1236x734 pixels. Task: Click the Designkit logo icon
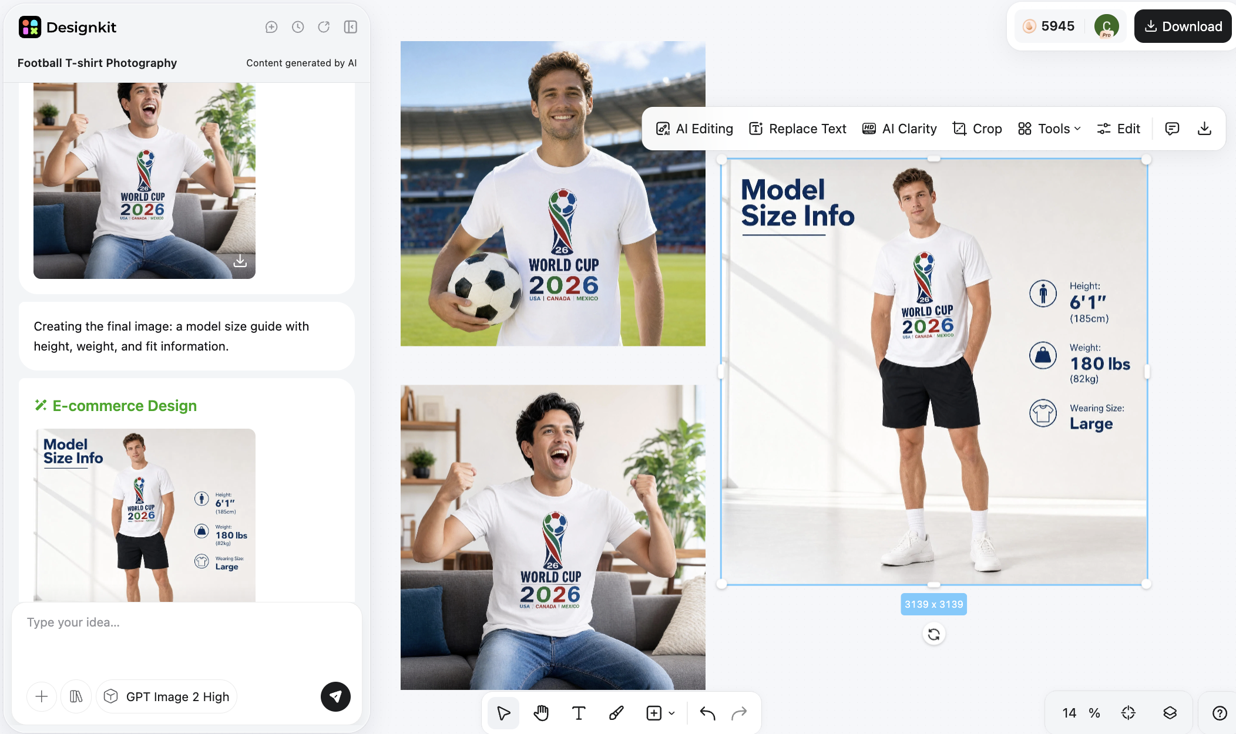(30, 27)
